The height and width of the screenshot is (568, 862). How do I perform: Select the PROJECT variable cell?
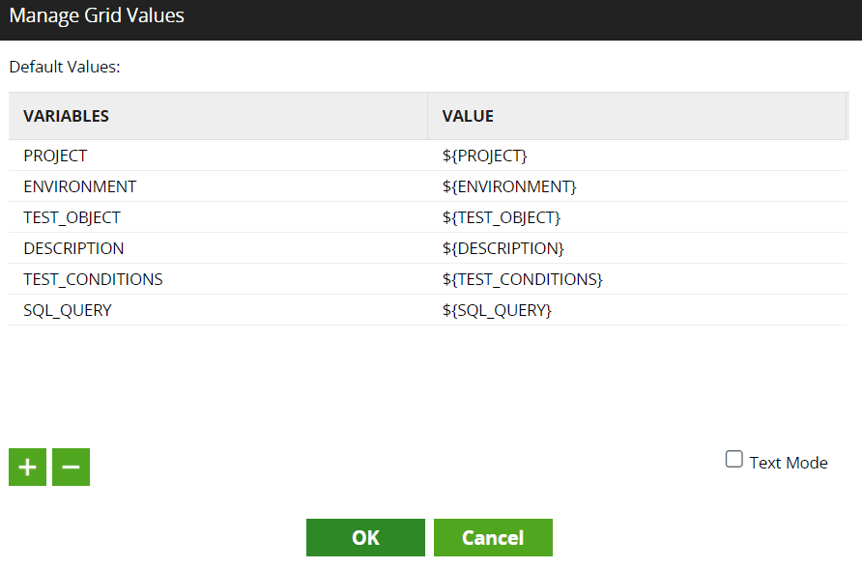pyautogui.click(x=55, y=156)
